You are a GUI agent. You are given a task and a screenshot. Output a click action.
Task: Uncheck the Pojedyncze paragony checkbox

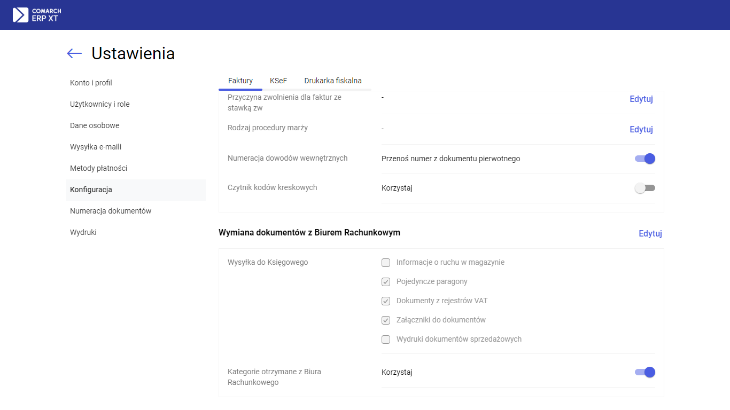(386, 282)
